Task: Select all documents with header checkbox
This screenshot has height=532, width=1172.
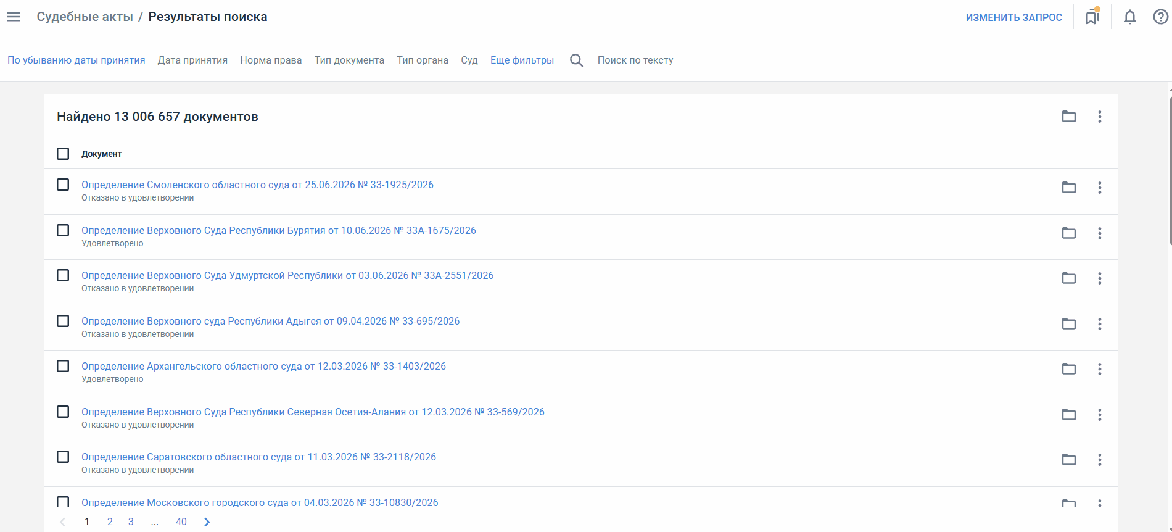Action: [x=63, y=154]
